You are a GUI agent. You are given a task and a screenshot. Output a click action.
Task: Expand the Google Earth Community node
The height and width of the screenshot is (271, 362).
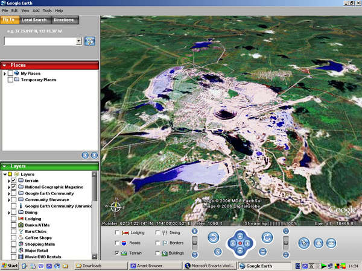tap(9, 193)
